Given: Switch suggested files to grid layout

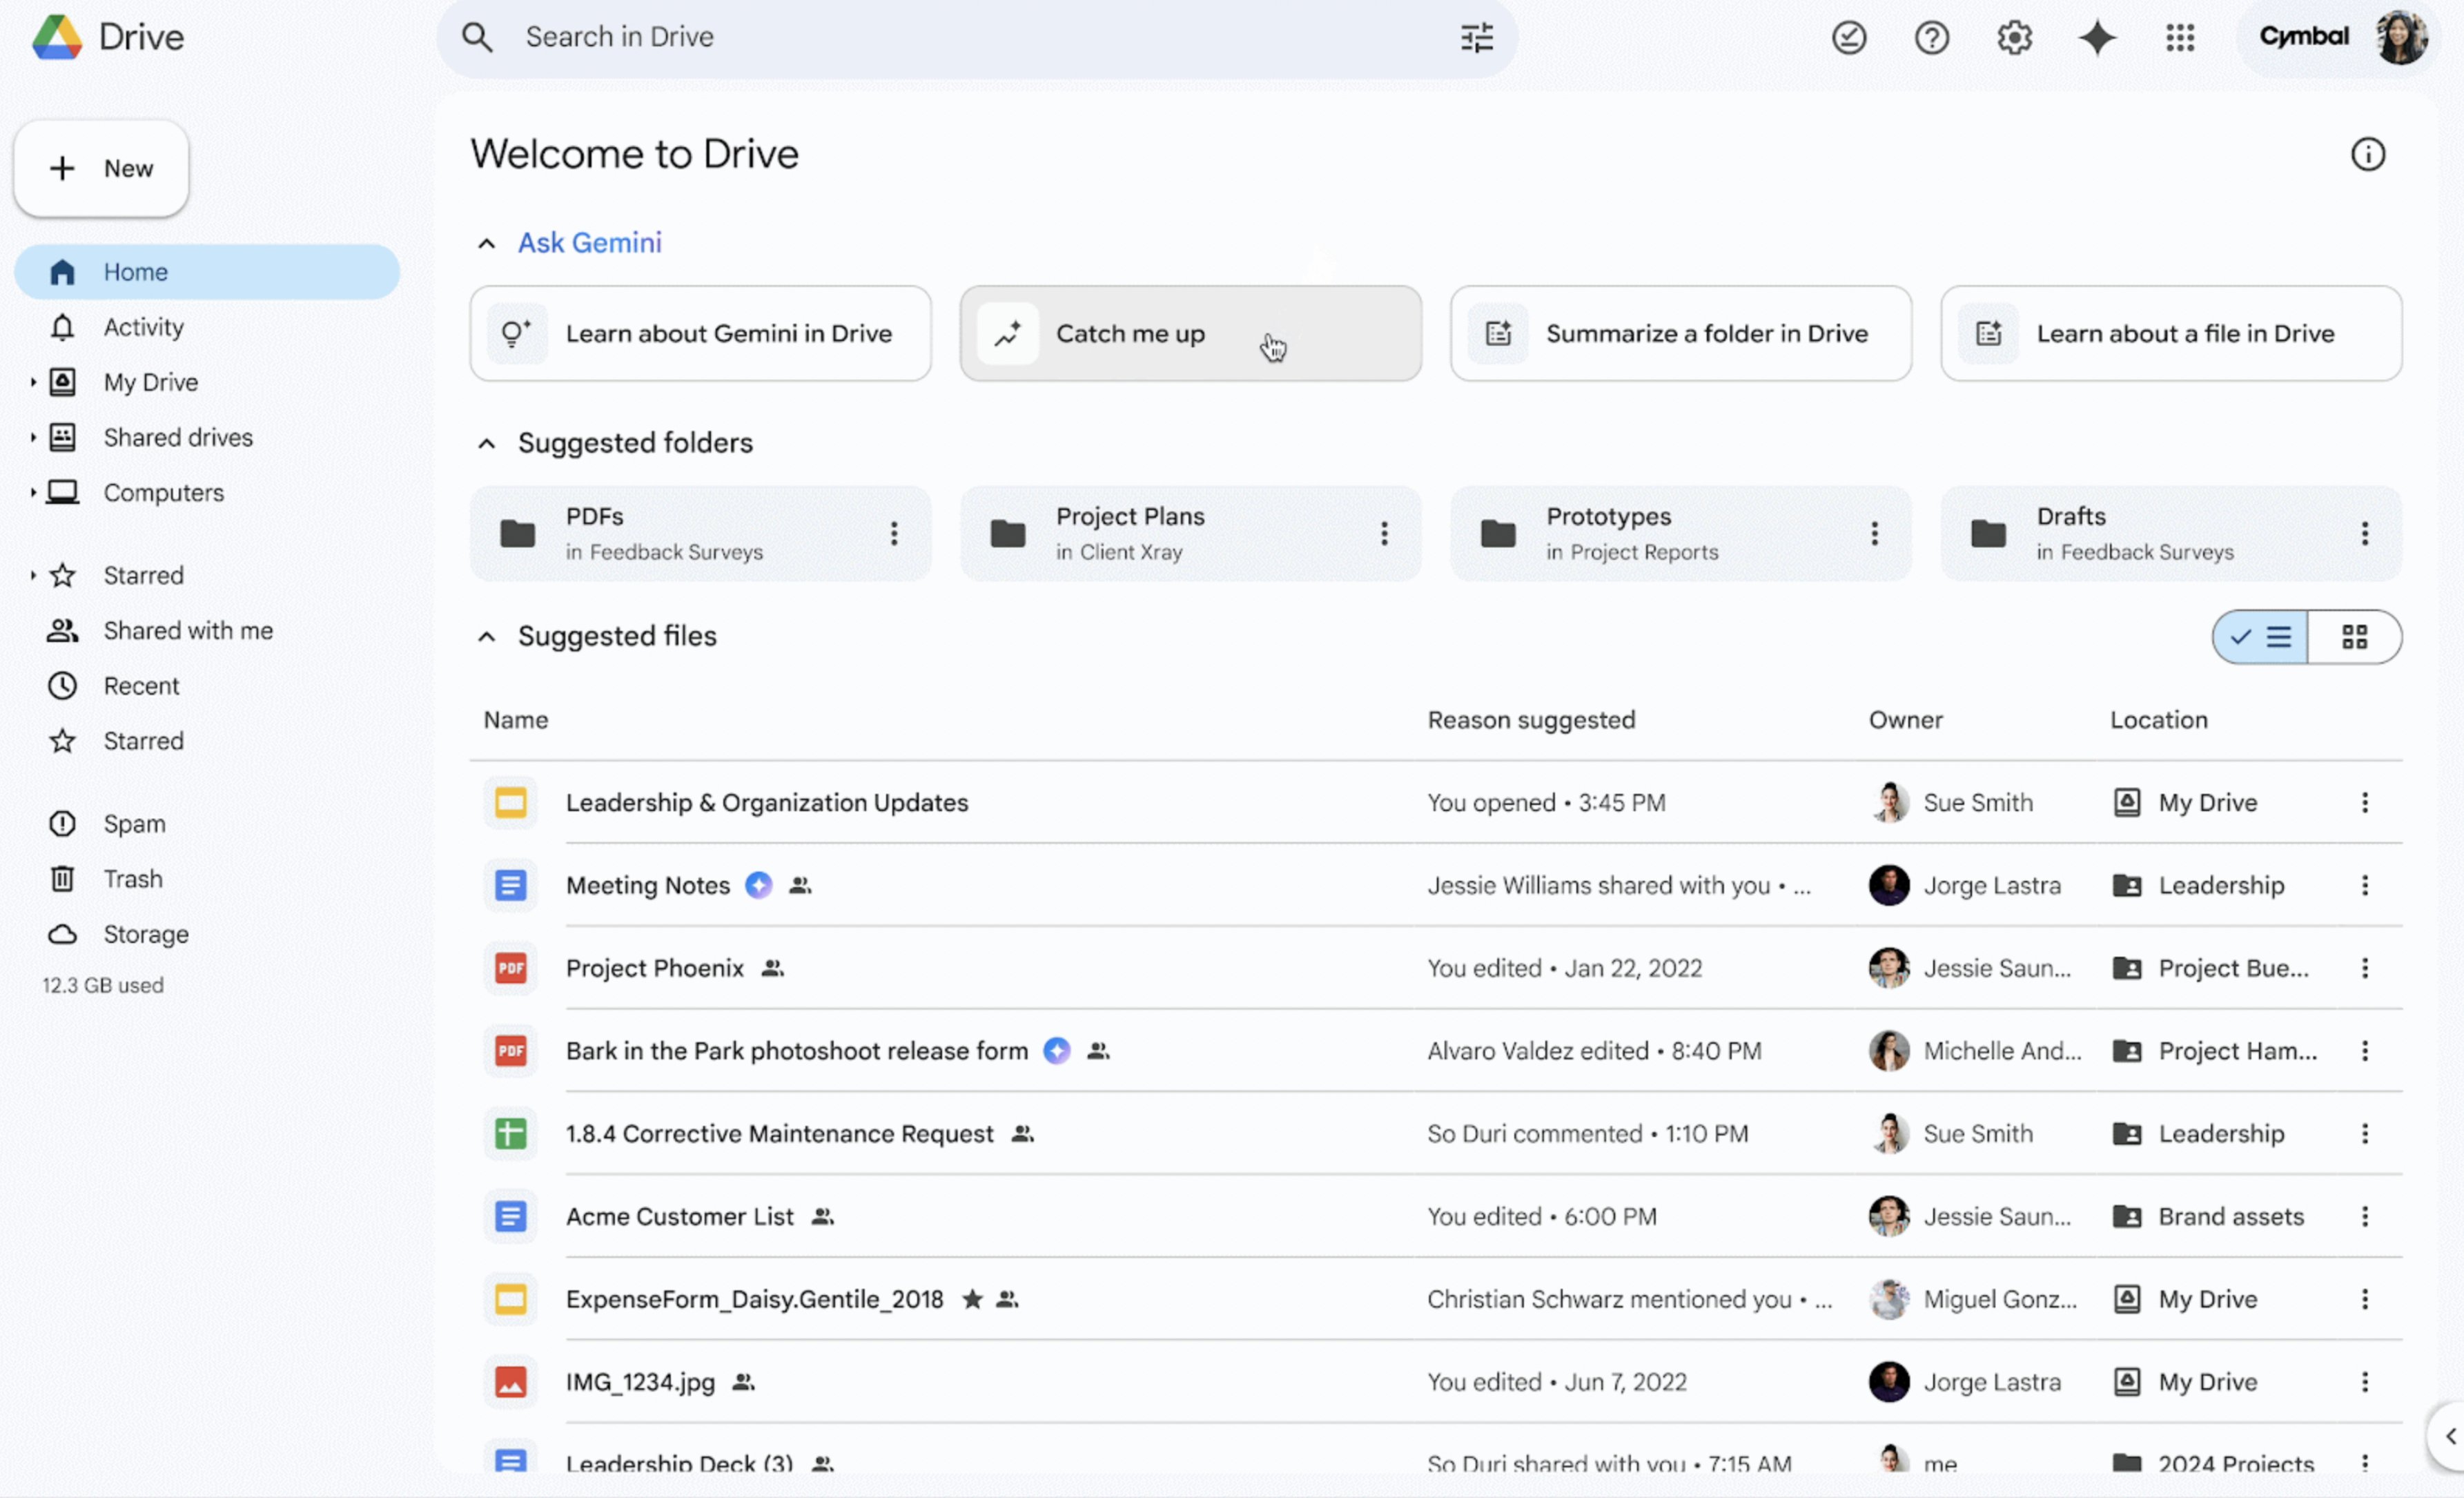Looking at the screenshot, I should point(2354,637).
